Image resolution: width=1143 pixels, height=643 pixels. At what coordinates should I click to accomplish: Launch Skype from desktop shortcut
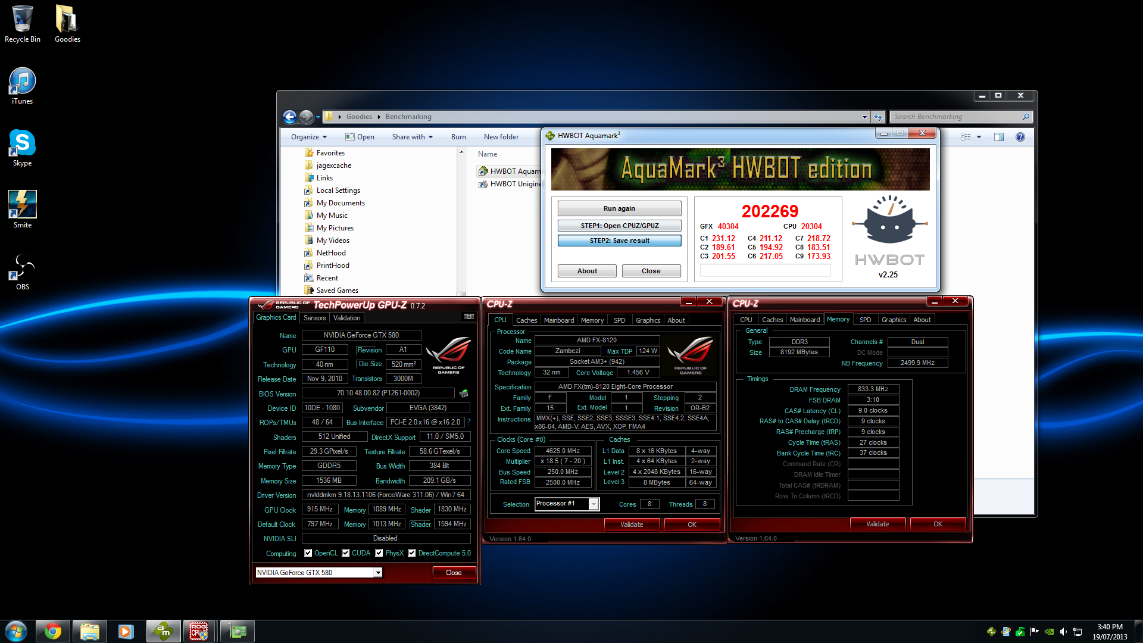click(23, 148)
